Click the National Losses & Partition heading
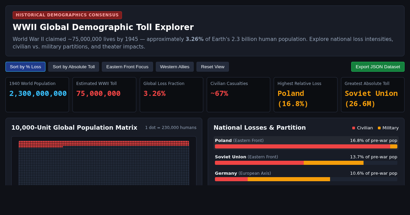The width and height of the screenshot is (410, 215). pyautogui.click(x=260, y=128)
